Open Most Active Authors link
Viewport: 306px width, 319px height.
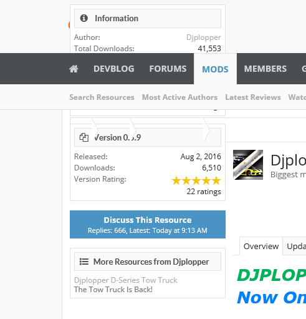[x=179, y=97]
